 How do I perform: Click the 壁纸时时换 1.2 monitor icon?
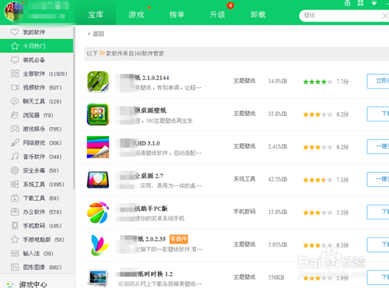coord(98,278)
